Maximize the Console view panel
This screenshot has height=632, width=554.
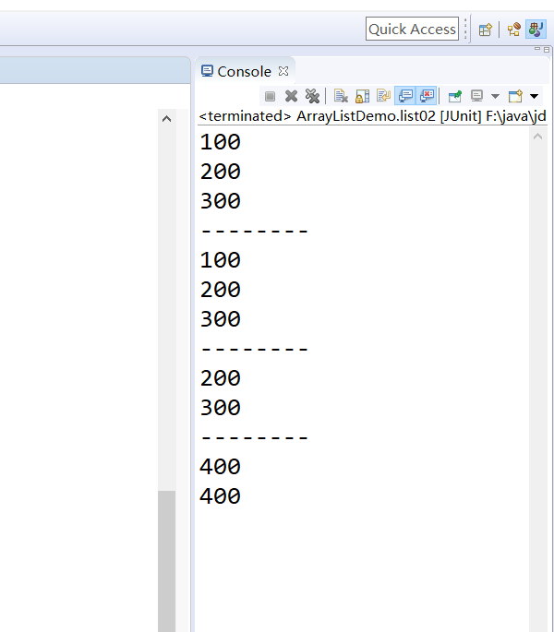(547, 50)
